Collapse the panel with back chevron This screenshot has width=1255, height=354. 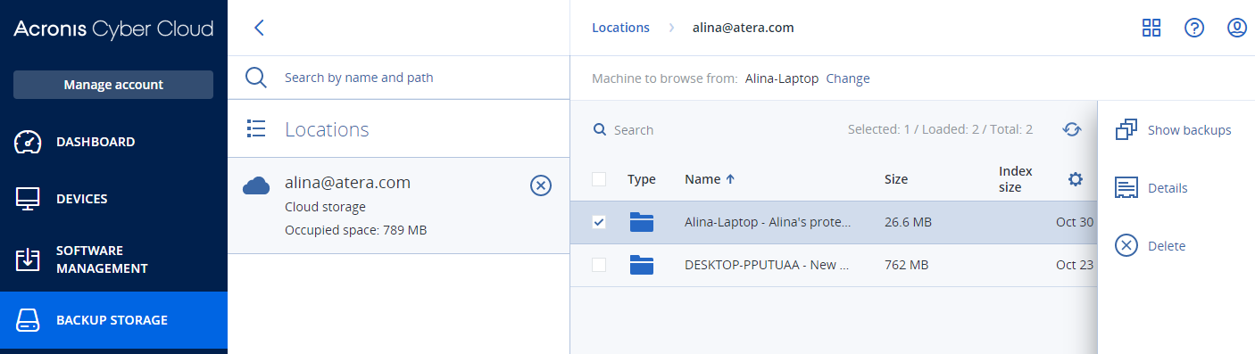[x=259, y=28]
